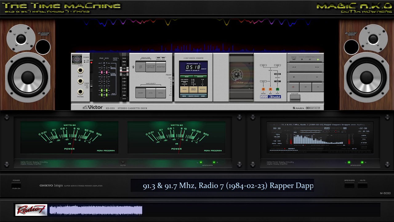Click the audio waveform strip

pos(96,210)
